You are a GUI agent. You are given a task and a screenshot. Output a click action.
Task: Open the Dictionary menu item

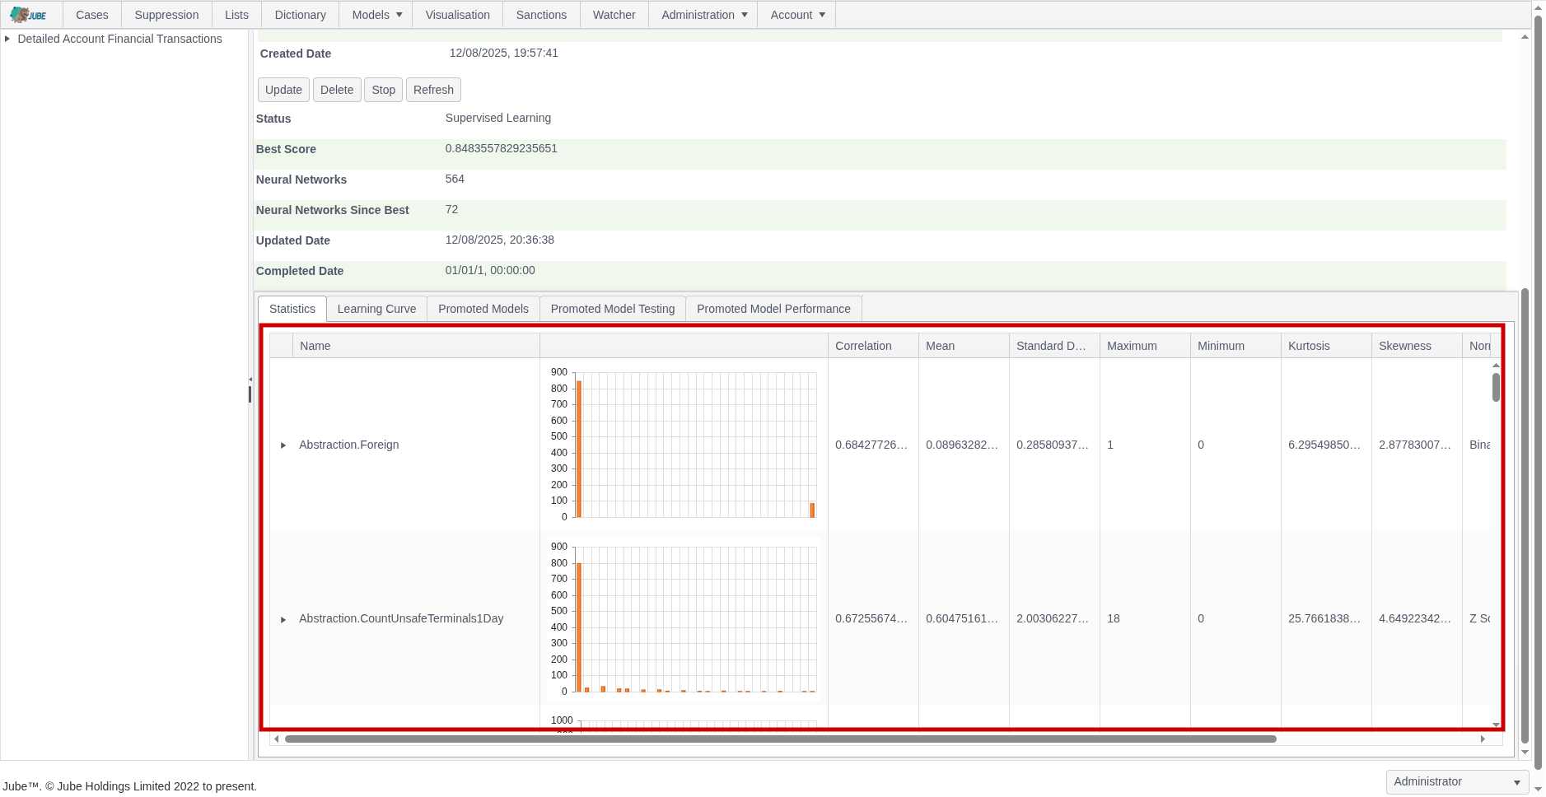301,15
